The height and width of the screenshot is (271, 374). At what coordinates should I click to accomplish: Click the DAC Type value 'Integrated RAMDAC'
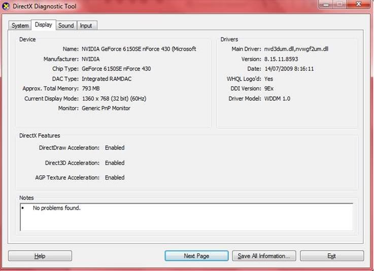click(107, 79)
